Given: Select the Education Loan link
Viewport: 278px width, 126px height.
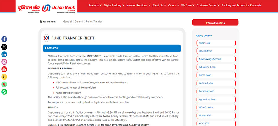Looking at the screenshot, I should coord(216,67).
